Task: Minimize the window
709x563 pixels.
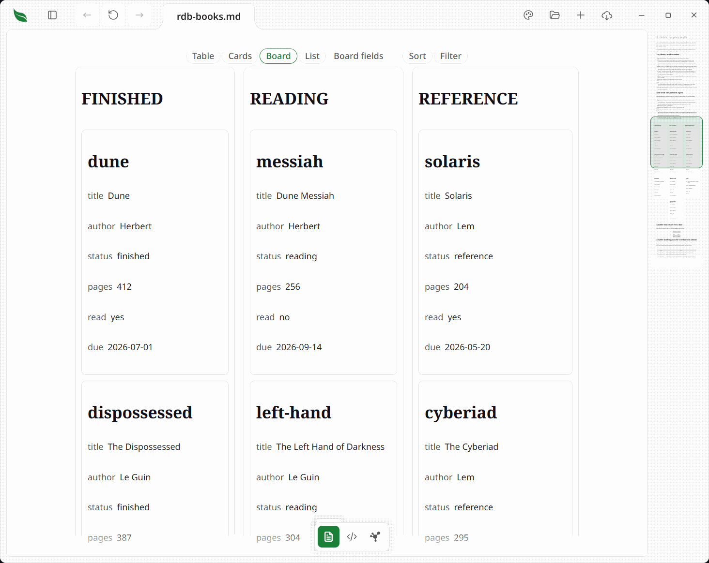Action: pos(642,15)
